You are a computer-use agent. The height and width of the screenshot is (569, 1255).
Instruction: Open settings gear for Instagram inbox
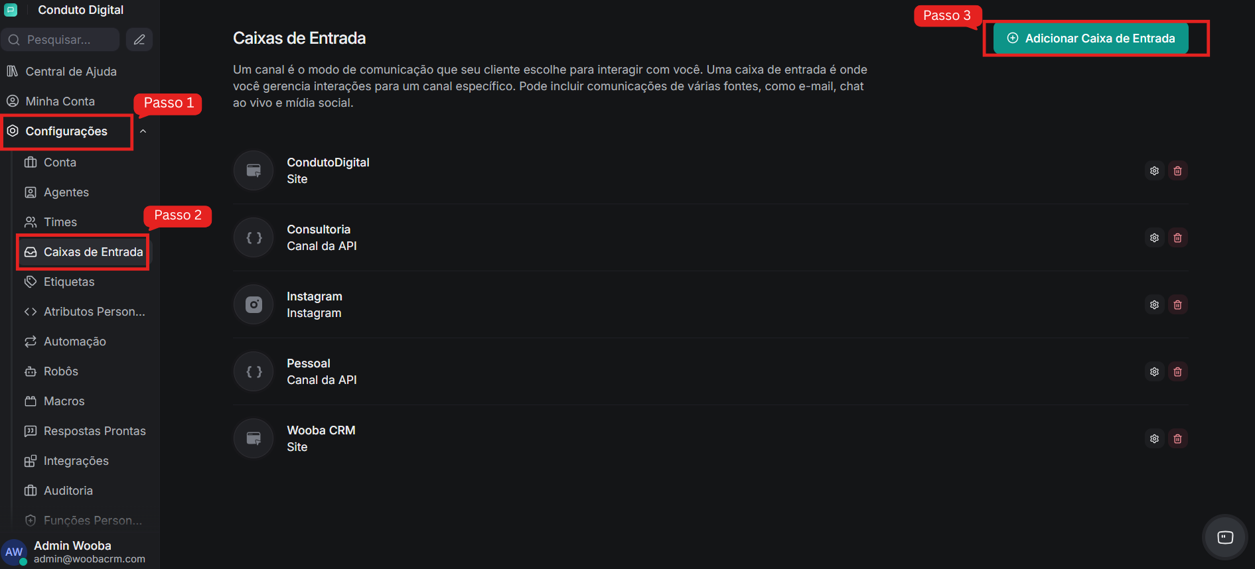pyautogui.click(x=1154, y=305)
